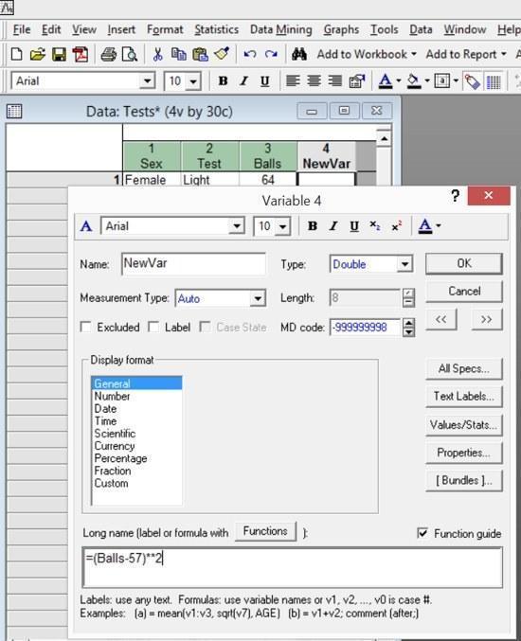Open Find with the binoculars icon
This screenshot has height=641, width=521.
coord(299,54)
